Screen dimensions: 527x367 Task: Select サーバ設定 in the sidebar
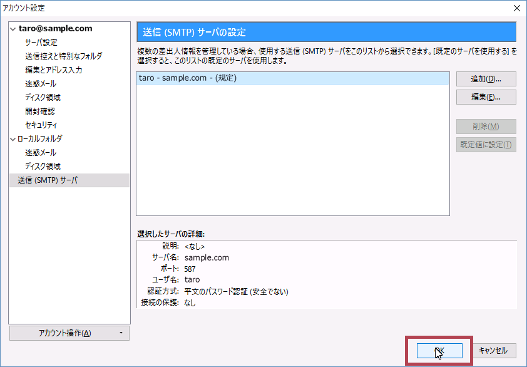(x=41, y=43)
